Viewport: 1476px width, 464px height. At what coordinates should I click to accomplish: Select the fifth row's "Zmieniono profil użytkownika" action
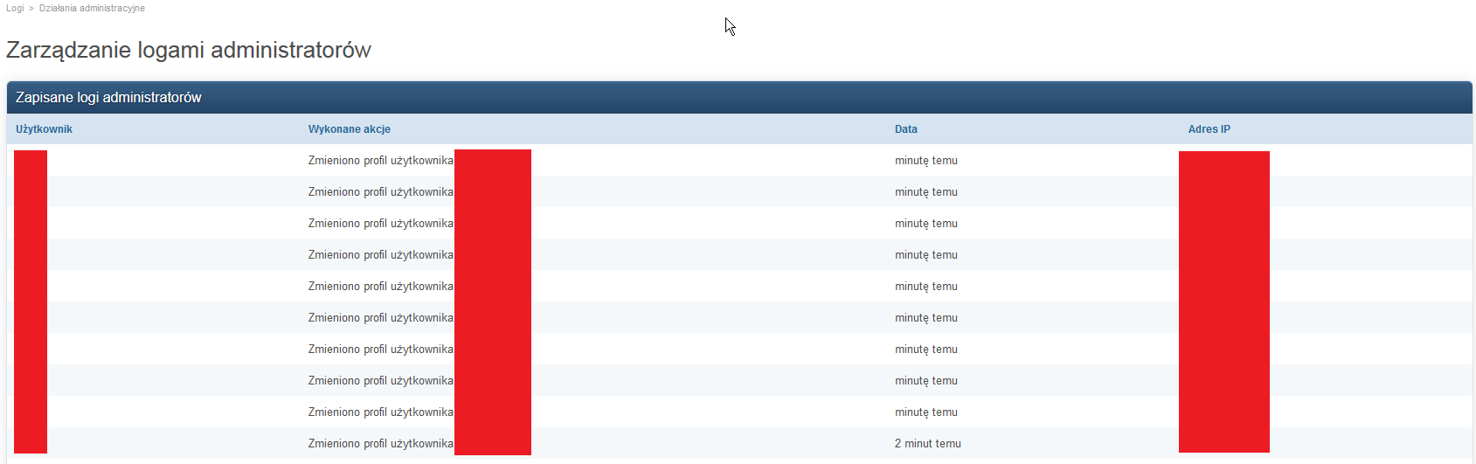(380, 287)
